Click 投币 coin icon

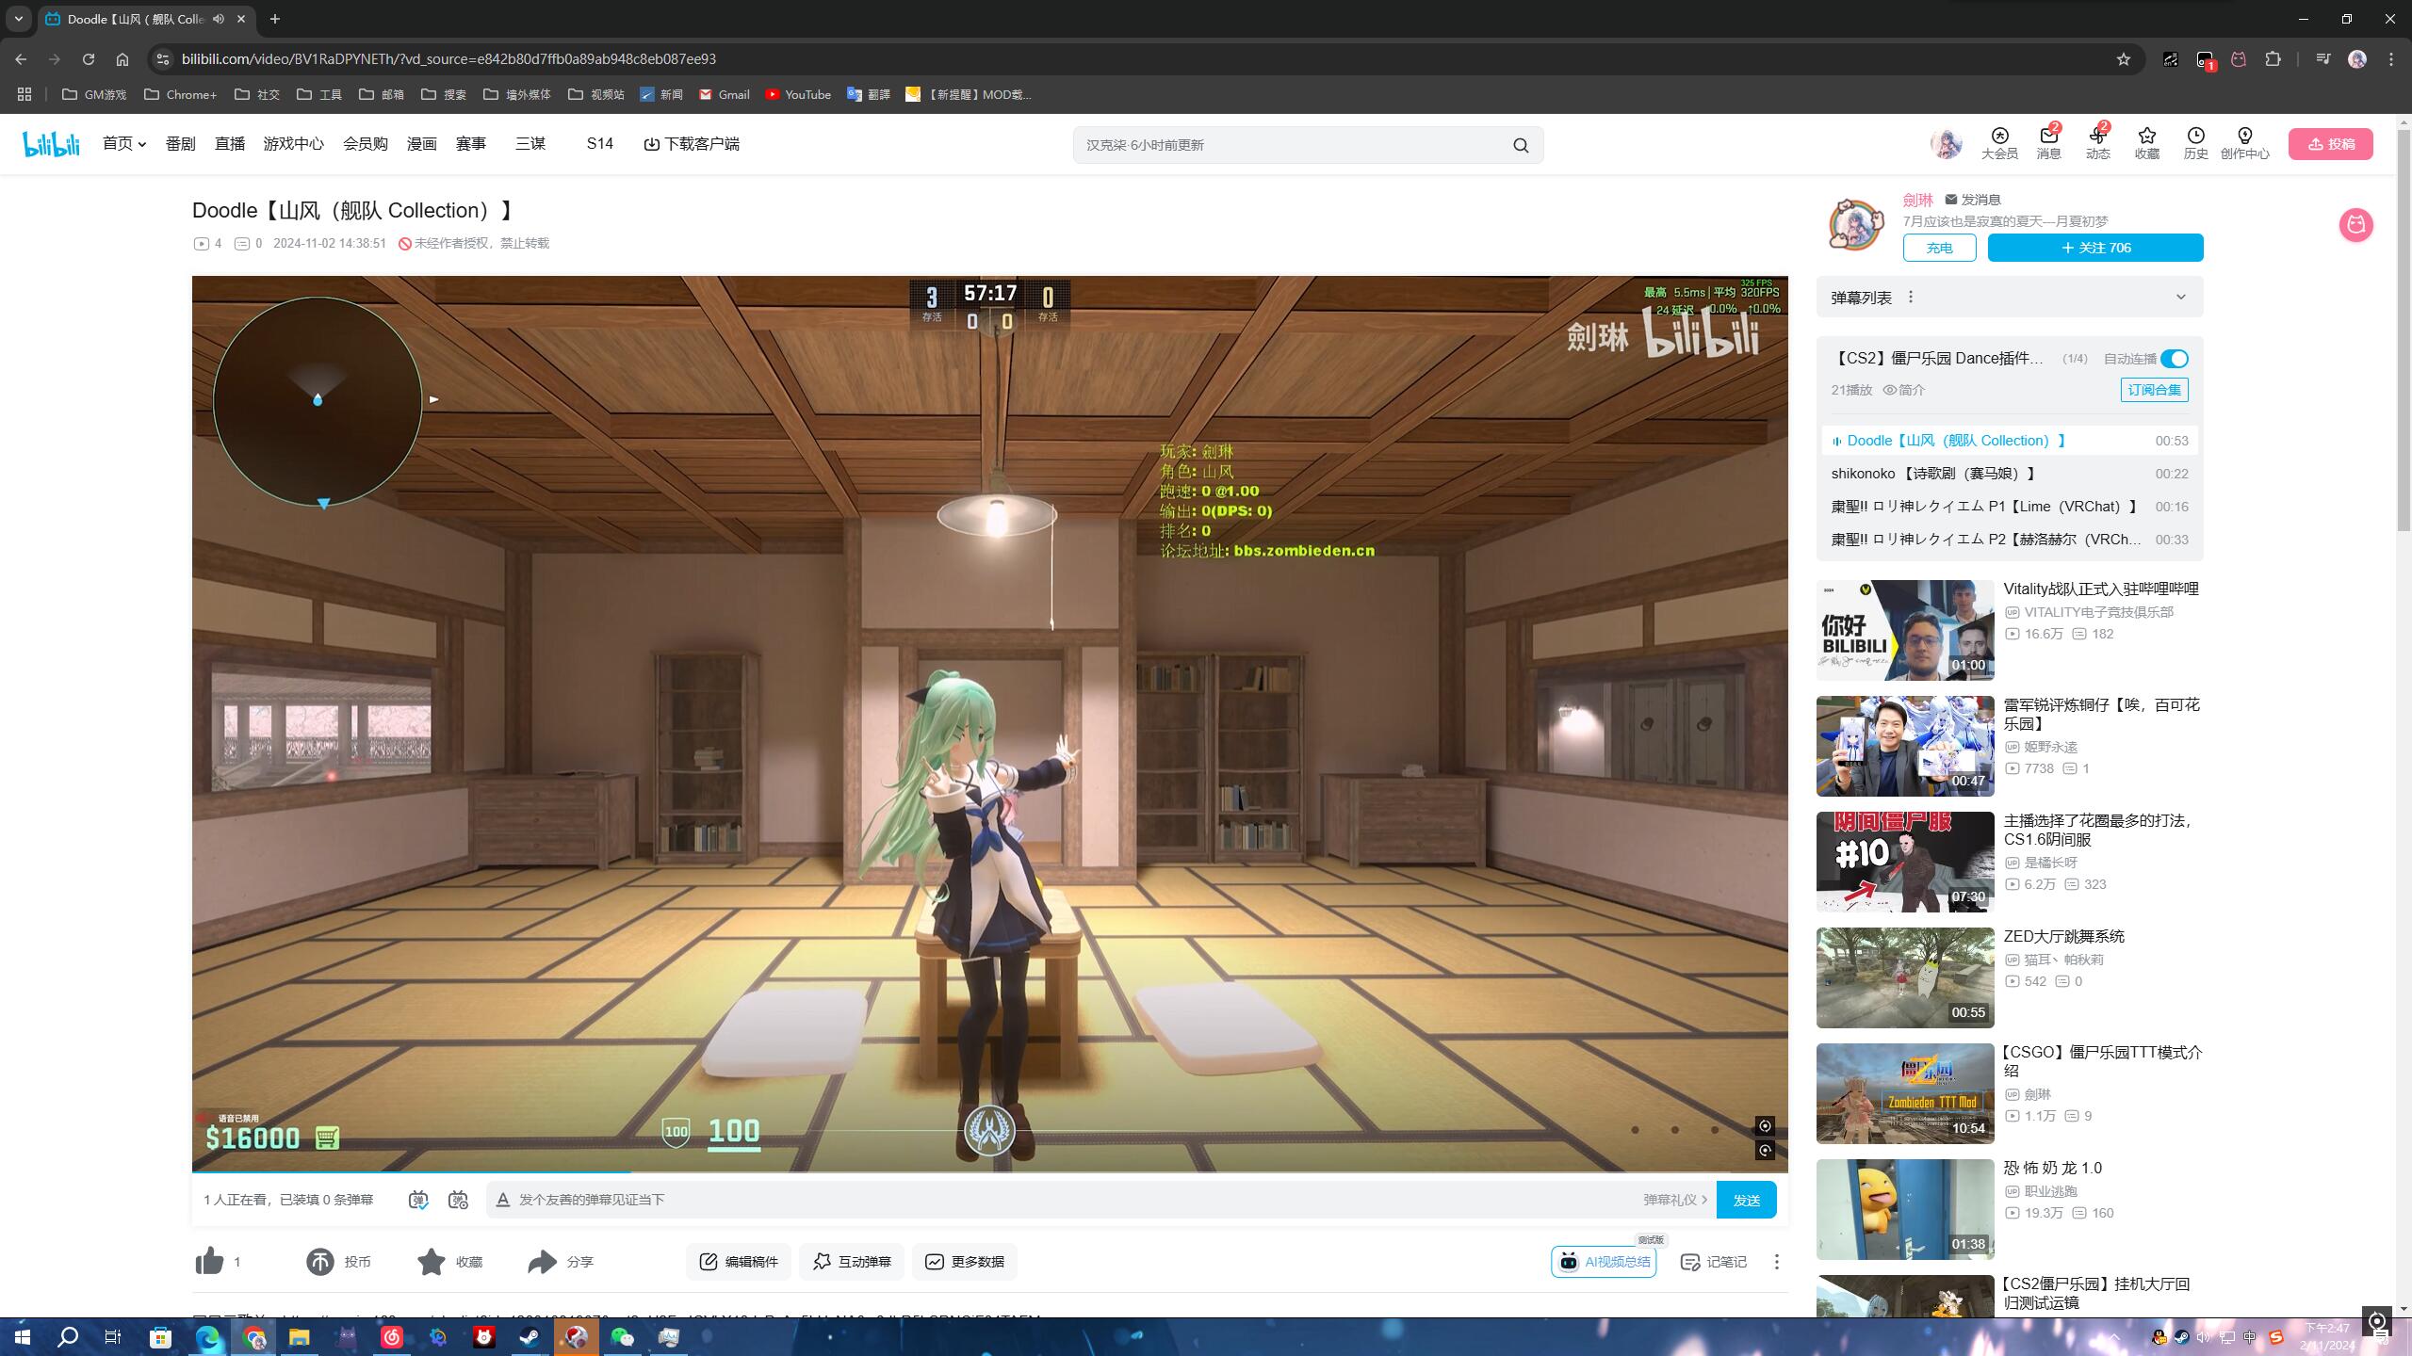click(x=320, y=1261)
